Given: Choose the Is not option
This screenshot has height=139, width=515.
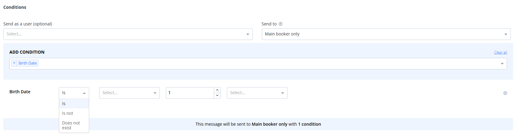Looking at the screenshot, I should click(x=74, y=113).
